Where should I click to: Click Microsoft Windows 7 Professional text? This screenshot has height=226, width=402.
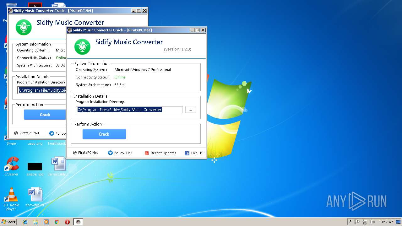pyautogui.click(x=143, y=70)
